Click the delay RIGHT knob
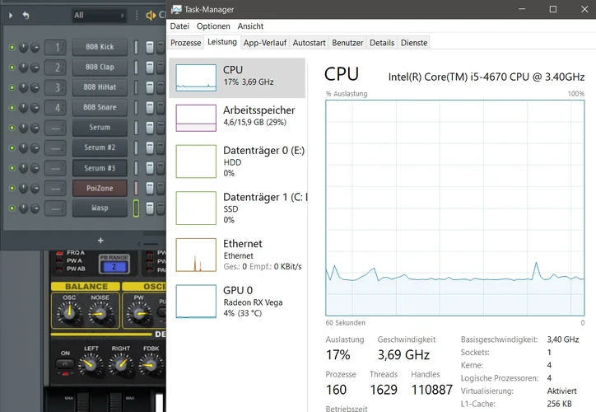This screenshot has height=412, width=596. click(x=121, y=364)
